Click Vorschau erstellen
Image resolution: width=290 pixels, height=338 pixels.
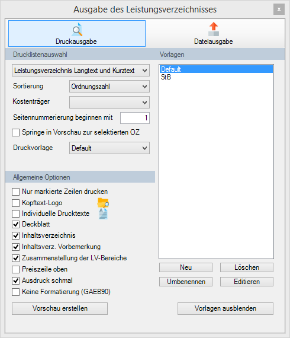point(60,308)
